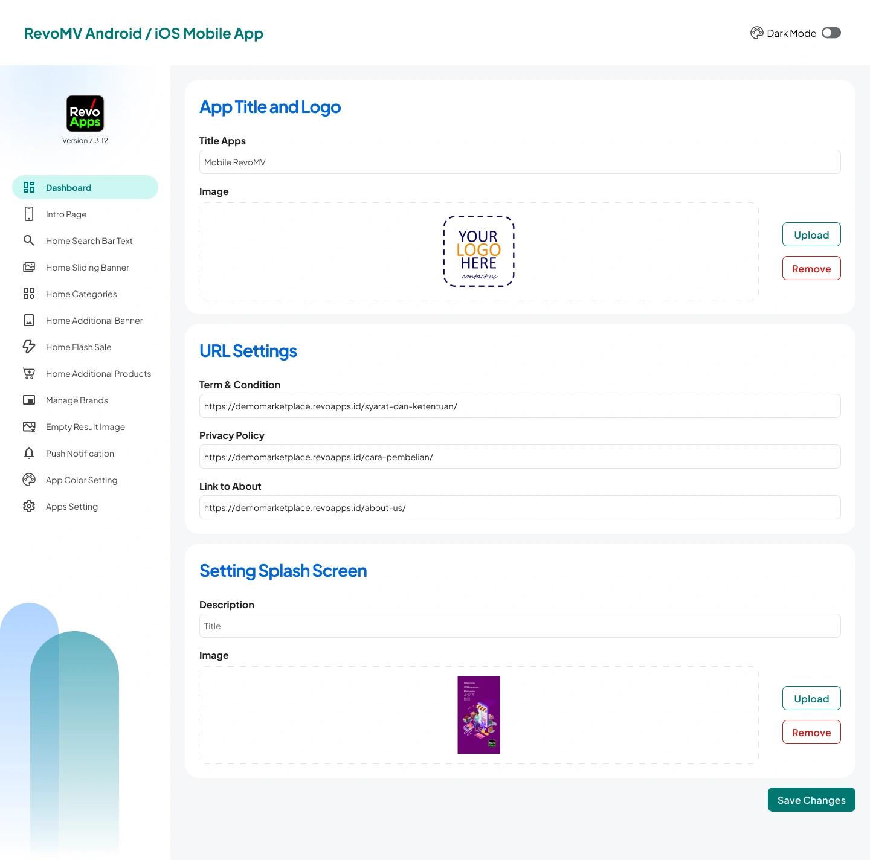Click the Term & Condition URL field

tap(520, 406)
